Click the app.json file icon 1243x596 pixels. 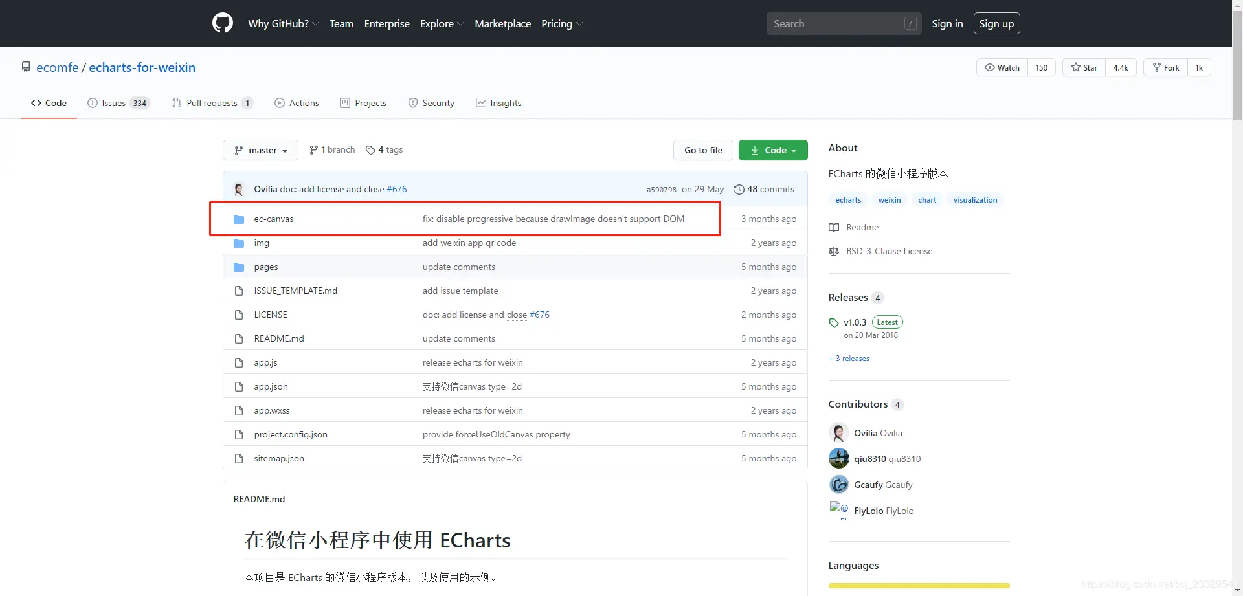(239, 387)
